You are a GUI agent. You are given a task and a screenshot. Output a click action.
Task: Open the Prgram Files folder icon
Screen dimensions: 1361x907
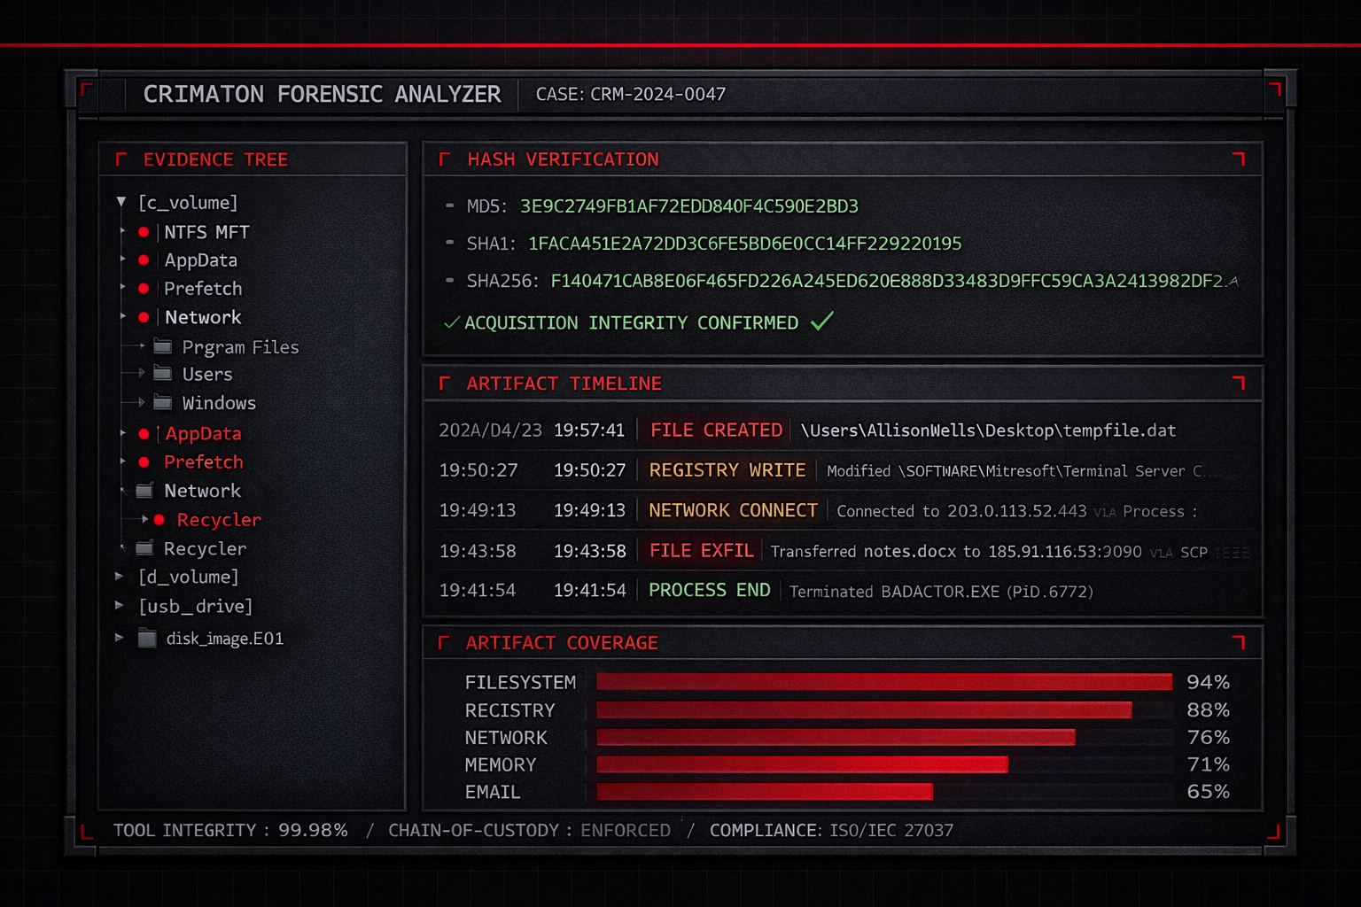163,346
